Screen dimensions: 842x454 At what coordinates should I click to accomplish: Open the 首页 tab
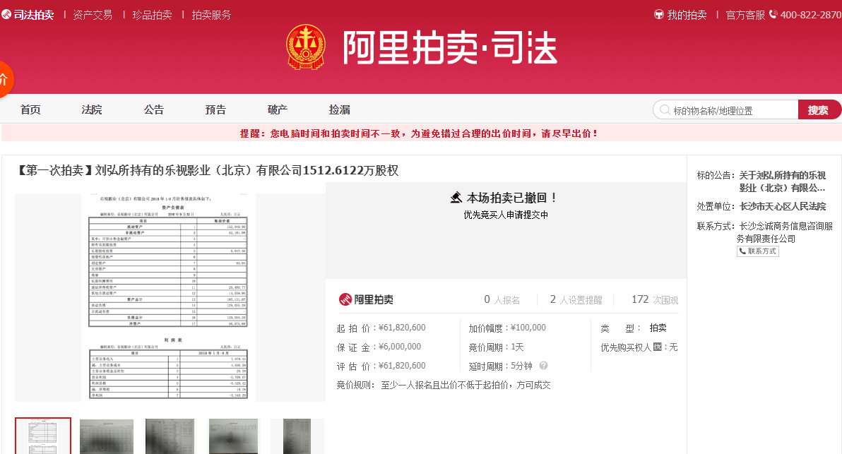pos(30,109)
